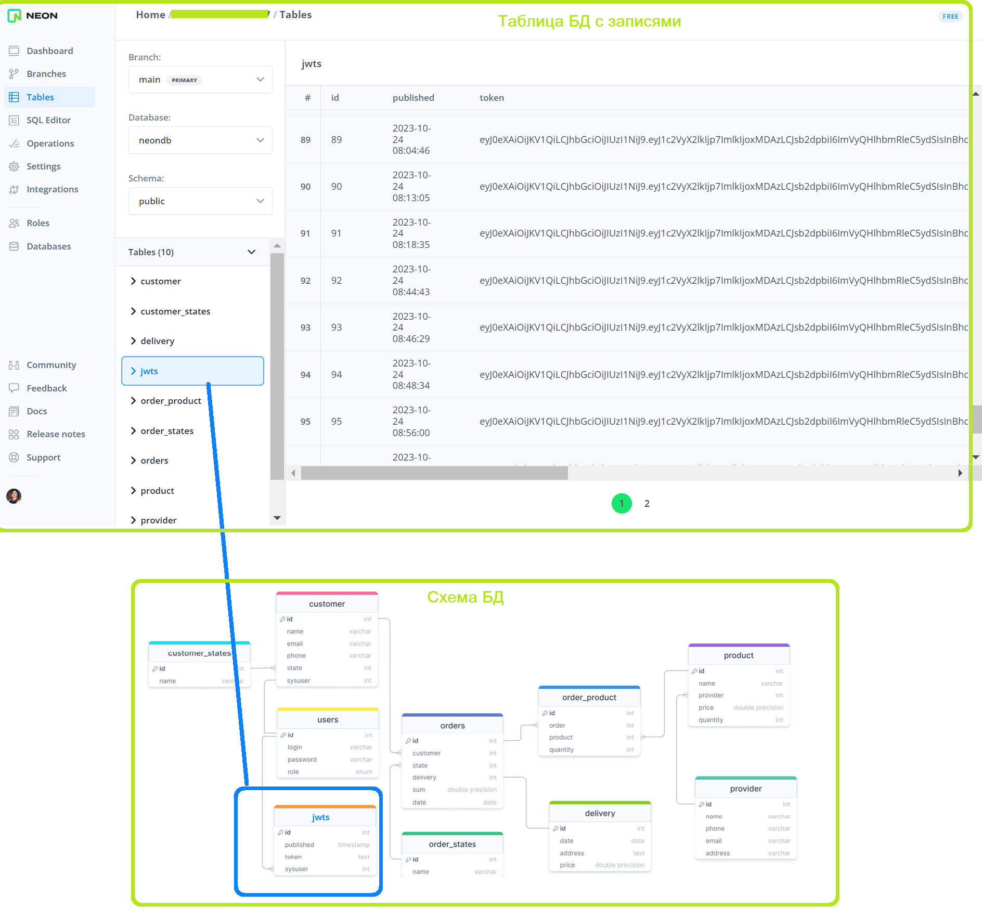
Task: Open Operations from the sidebar
Action: point(49,143)
